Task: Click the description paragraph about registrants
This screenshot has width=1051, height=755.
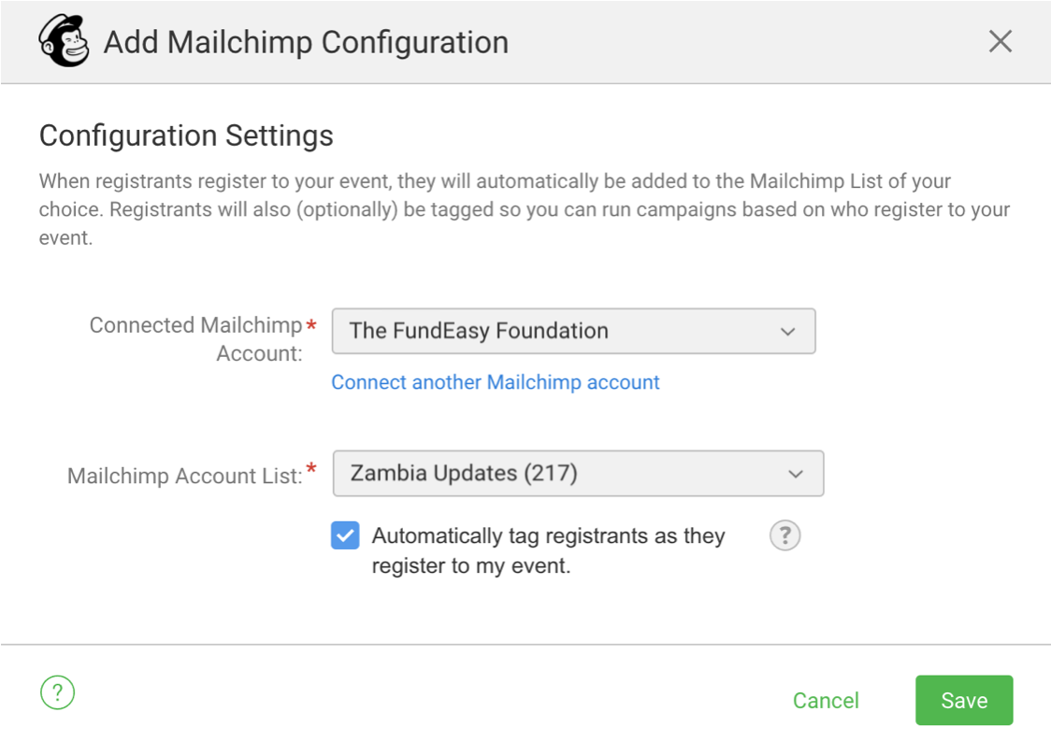Action: 524,209
